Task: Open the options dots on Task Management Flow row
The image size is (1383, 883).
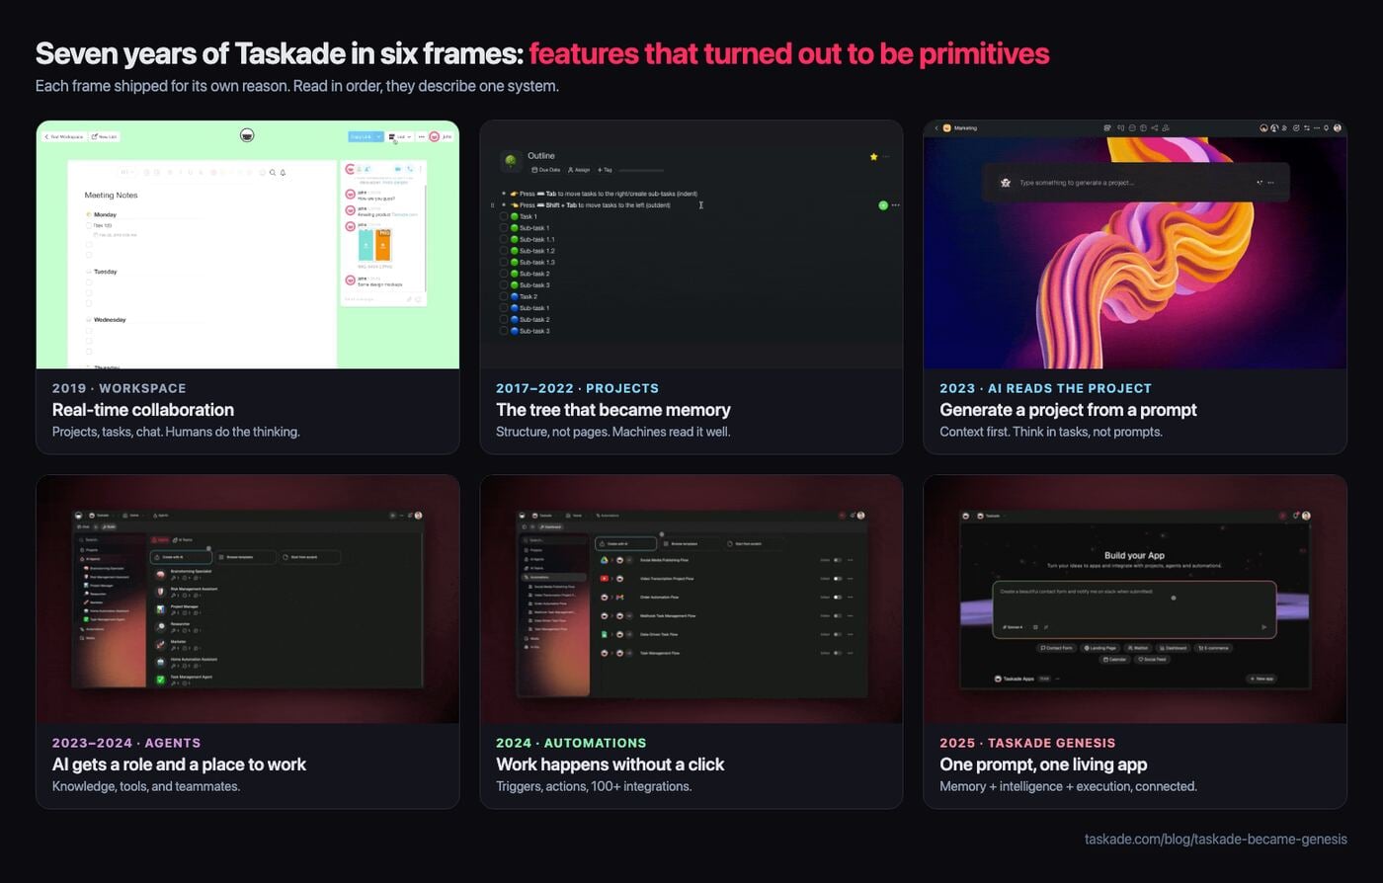Action: point(850,653)
